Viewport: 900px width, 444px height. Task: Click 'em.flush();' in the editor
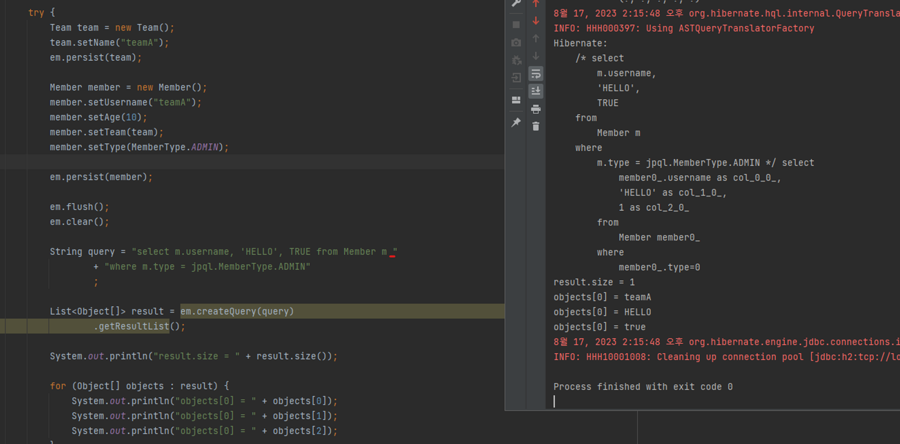[x=79, y=207]
